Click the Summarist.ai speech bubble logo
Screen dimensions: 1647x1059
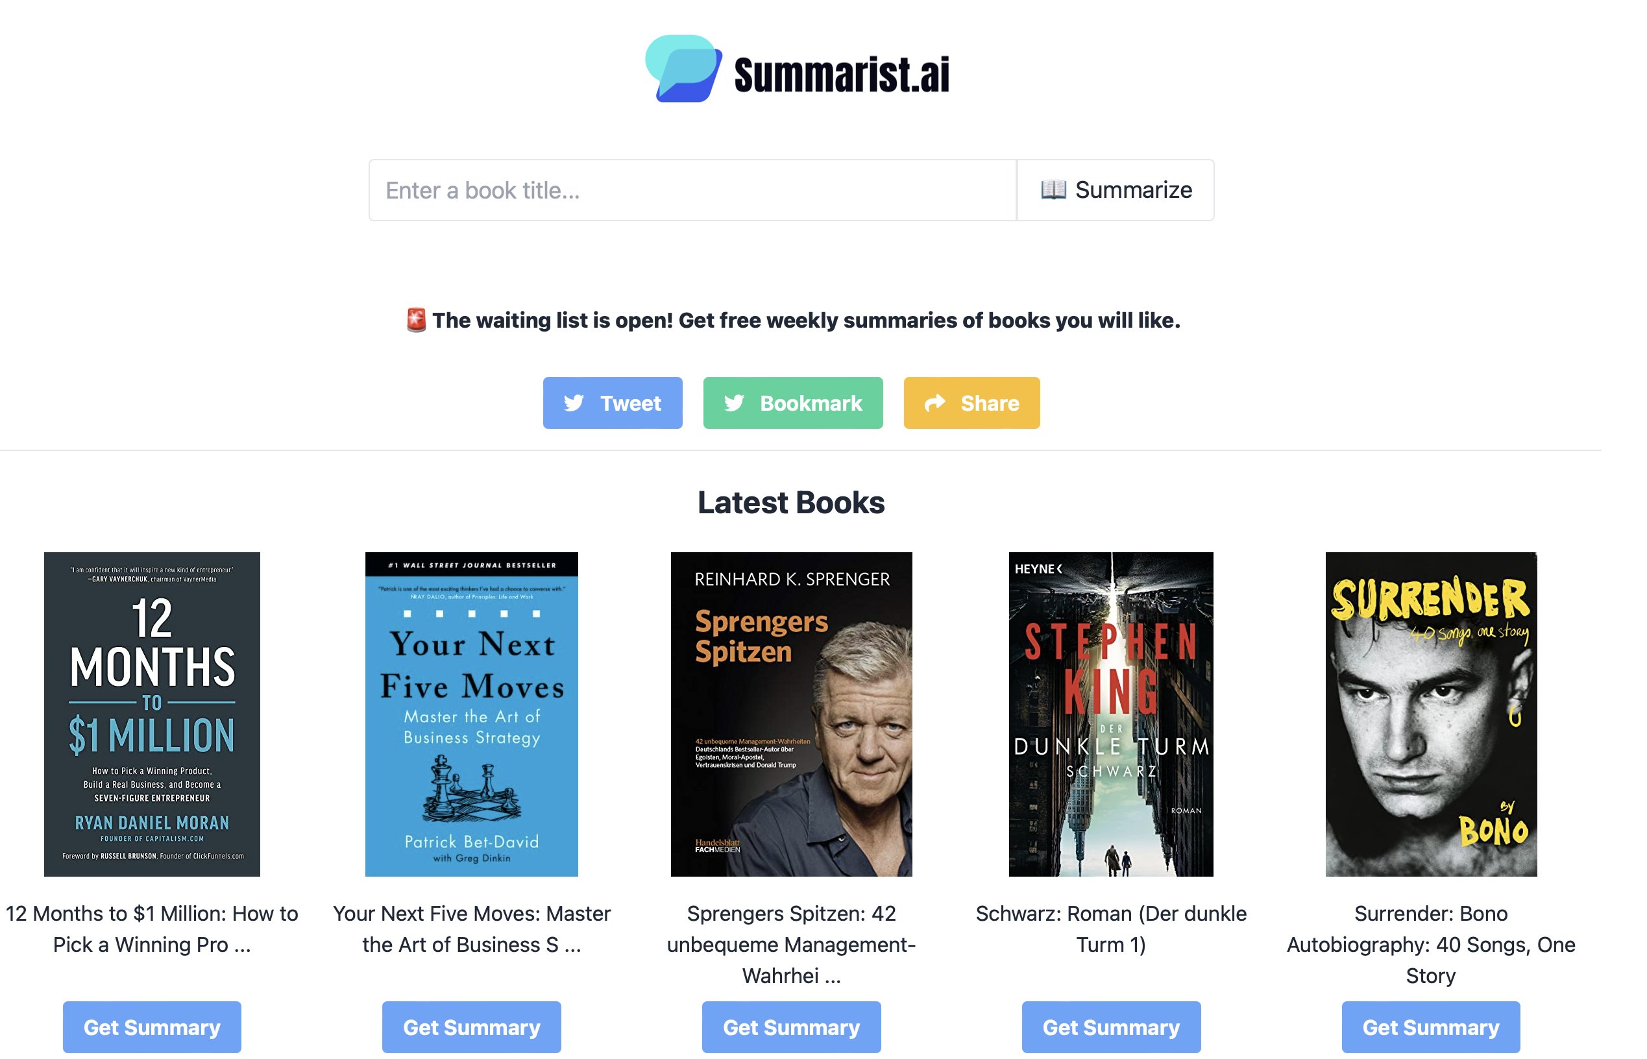683,69
